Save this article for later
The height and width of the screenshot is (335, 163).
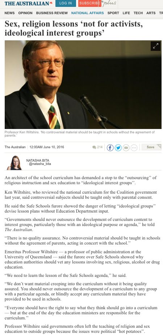click(x=151, y=147)
